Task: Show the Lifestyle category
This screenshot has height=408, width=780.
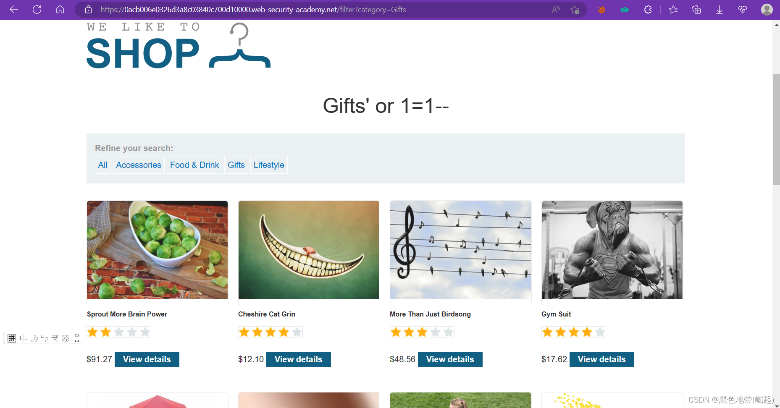Action: coord(269,165)
